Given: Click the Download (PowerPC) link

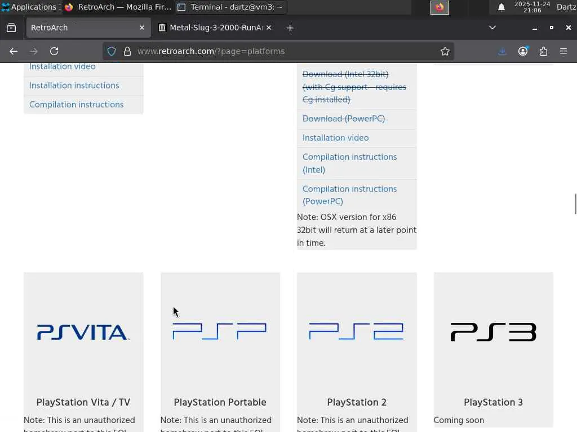Looking at the screenshot, I should 344,119.
